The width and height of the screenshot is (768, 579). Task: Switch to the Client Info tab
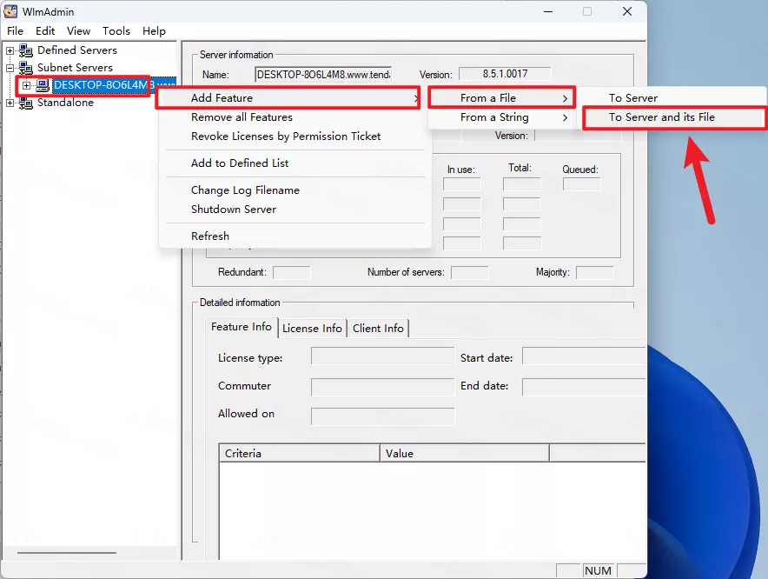pyautogui.click(x=378, y=329)
